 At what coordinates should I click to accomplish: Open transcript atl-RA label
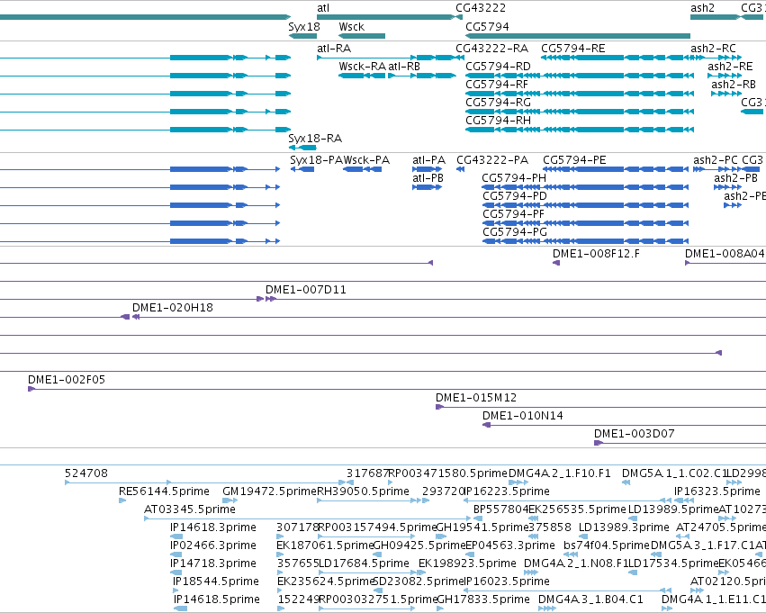[334, 49]
